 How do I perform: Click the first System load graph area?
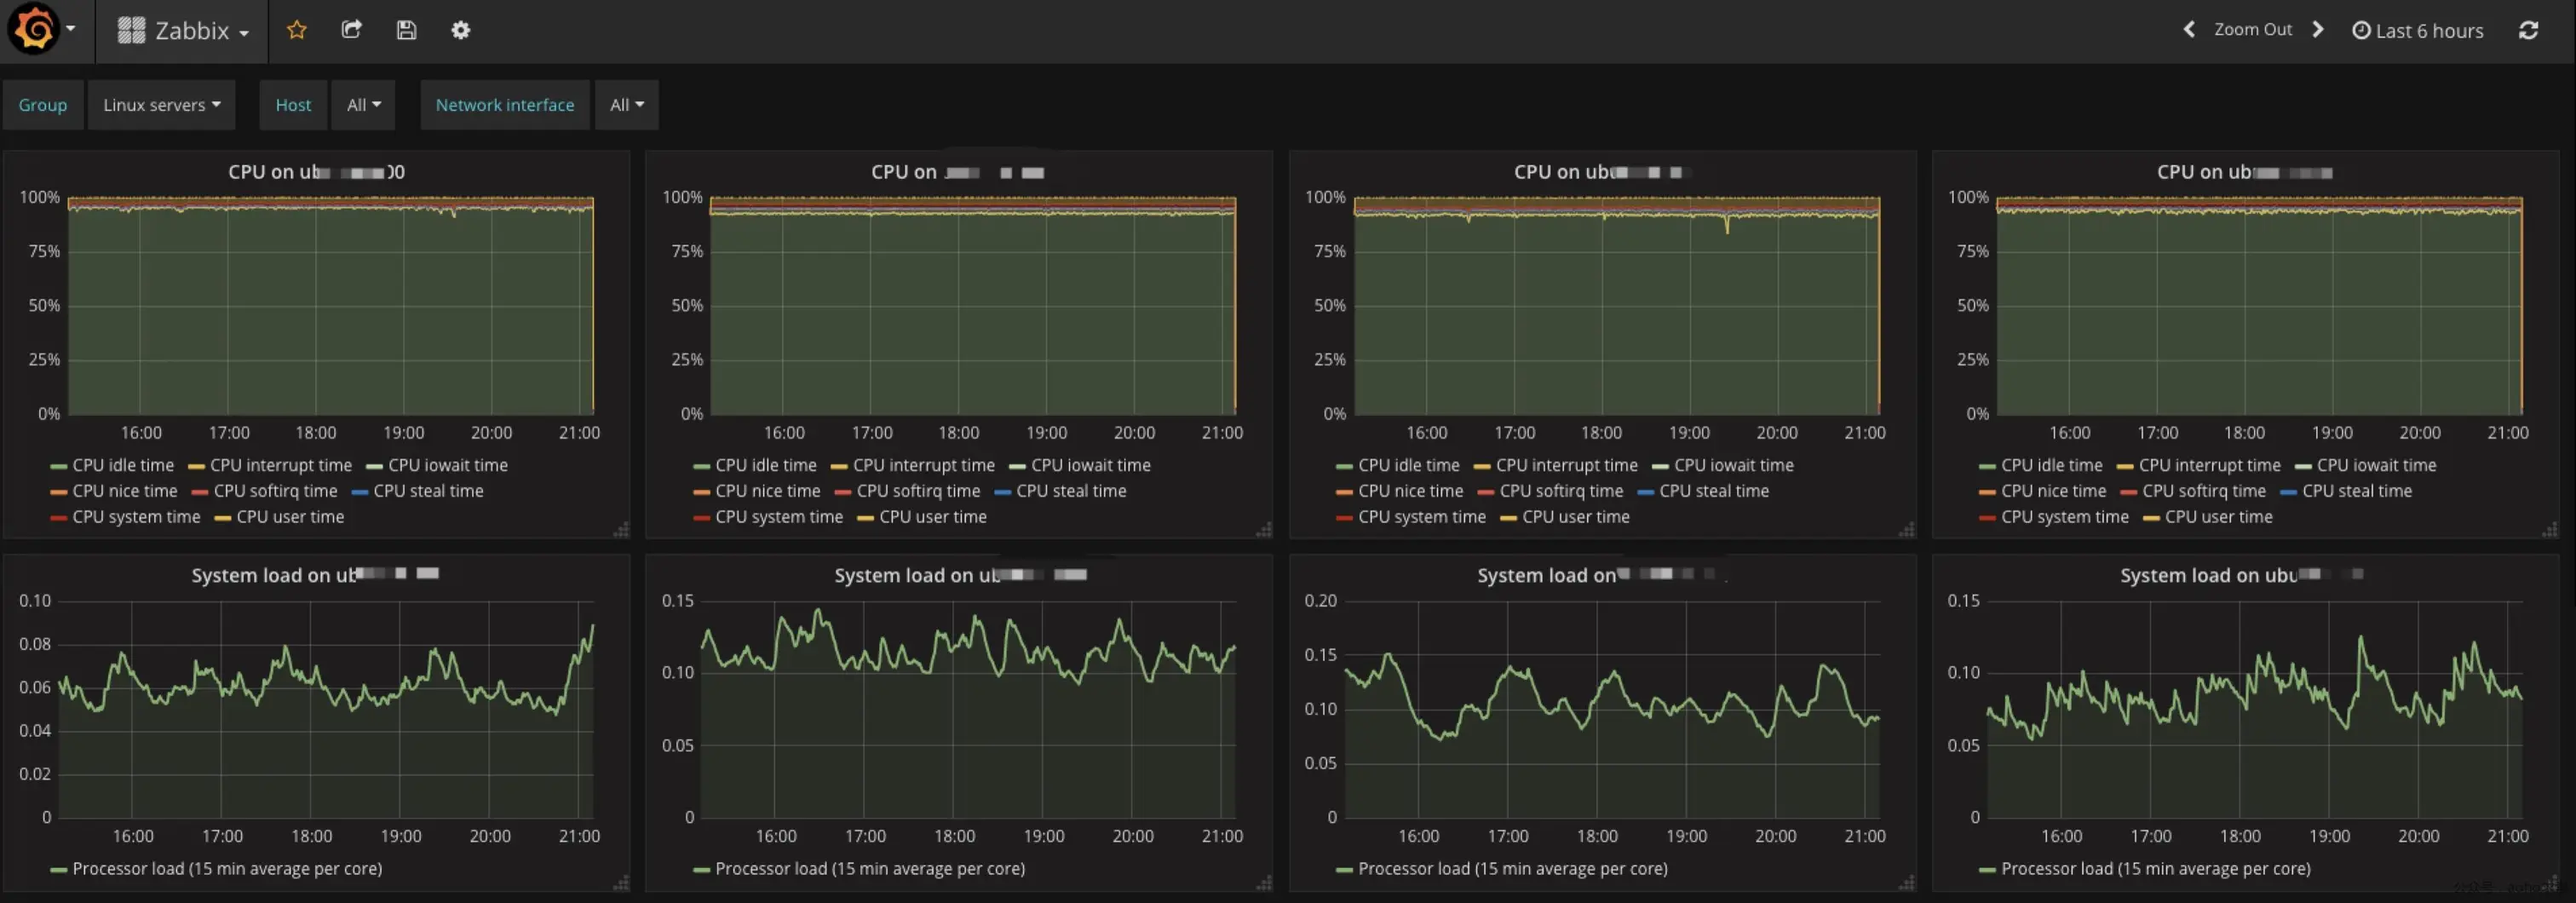pyautogui.click(x=326, y=709)
